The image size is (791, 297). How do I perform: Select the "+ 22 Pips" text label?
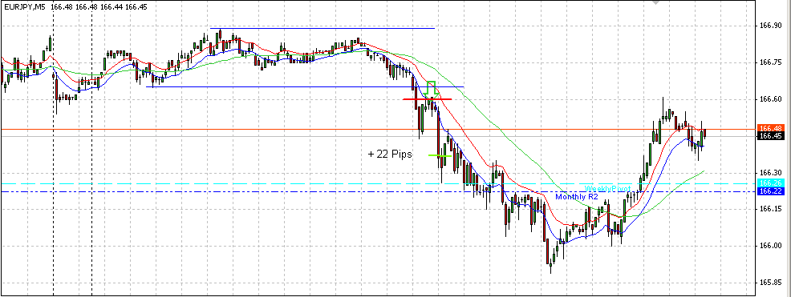tap(390, 155)
